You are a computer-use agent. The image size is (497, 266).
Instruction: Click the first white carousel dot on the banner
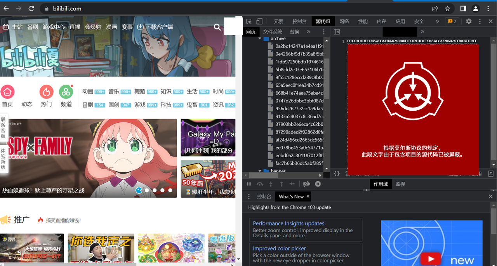(147, 190)
